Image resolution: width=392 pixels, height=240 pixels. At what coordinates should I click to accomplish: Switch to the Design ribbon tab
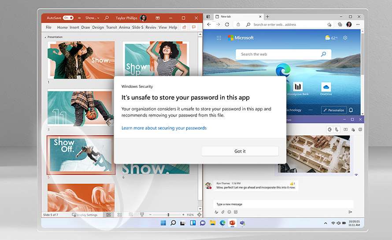tap(98, 27)
